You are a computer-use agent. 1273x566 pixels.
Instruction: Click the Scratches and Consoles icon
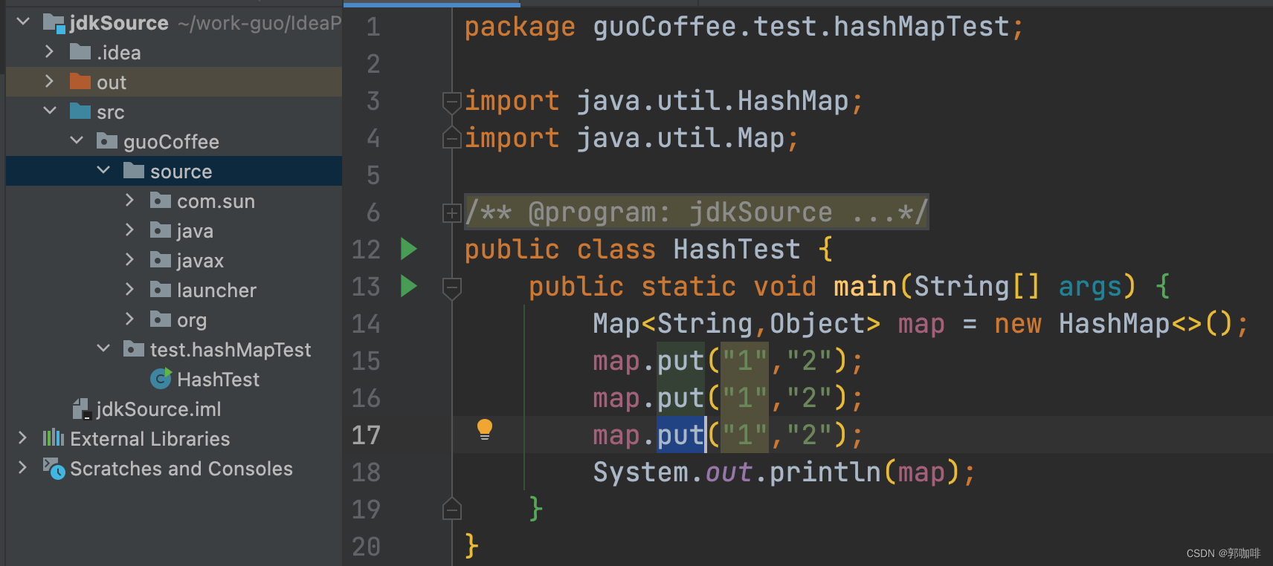(x=54, y=468)
